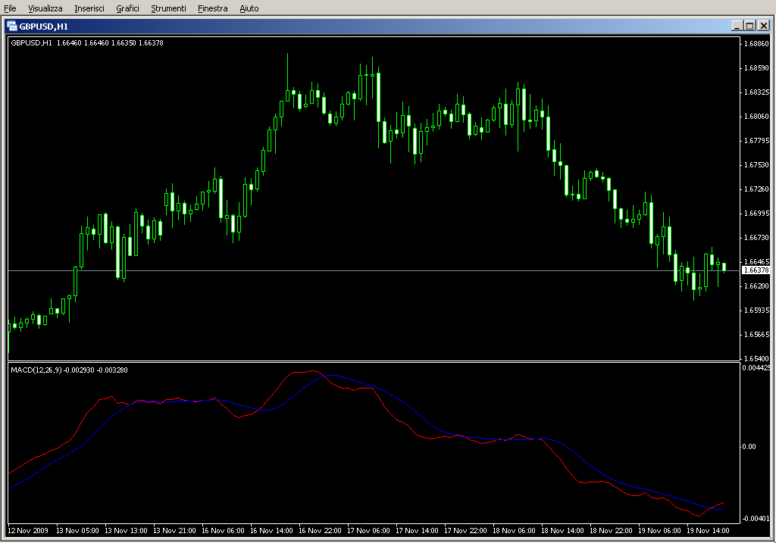Open the Strumenti menu

(168, 8)
